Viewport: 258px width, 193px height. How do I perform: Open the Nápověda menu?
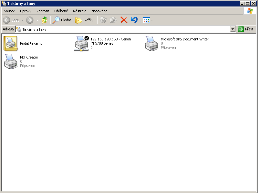pyautogui.click(x=99, y=11)
